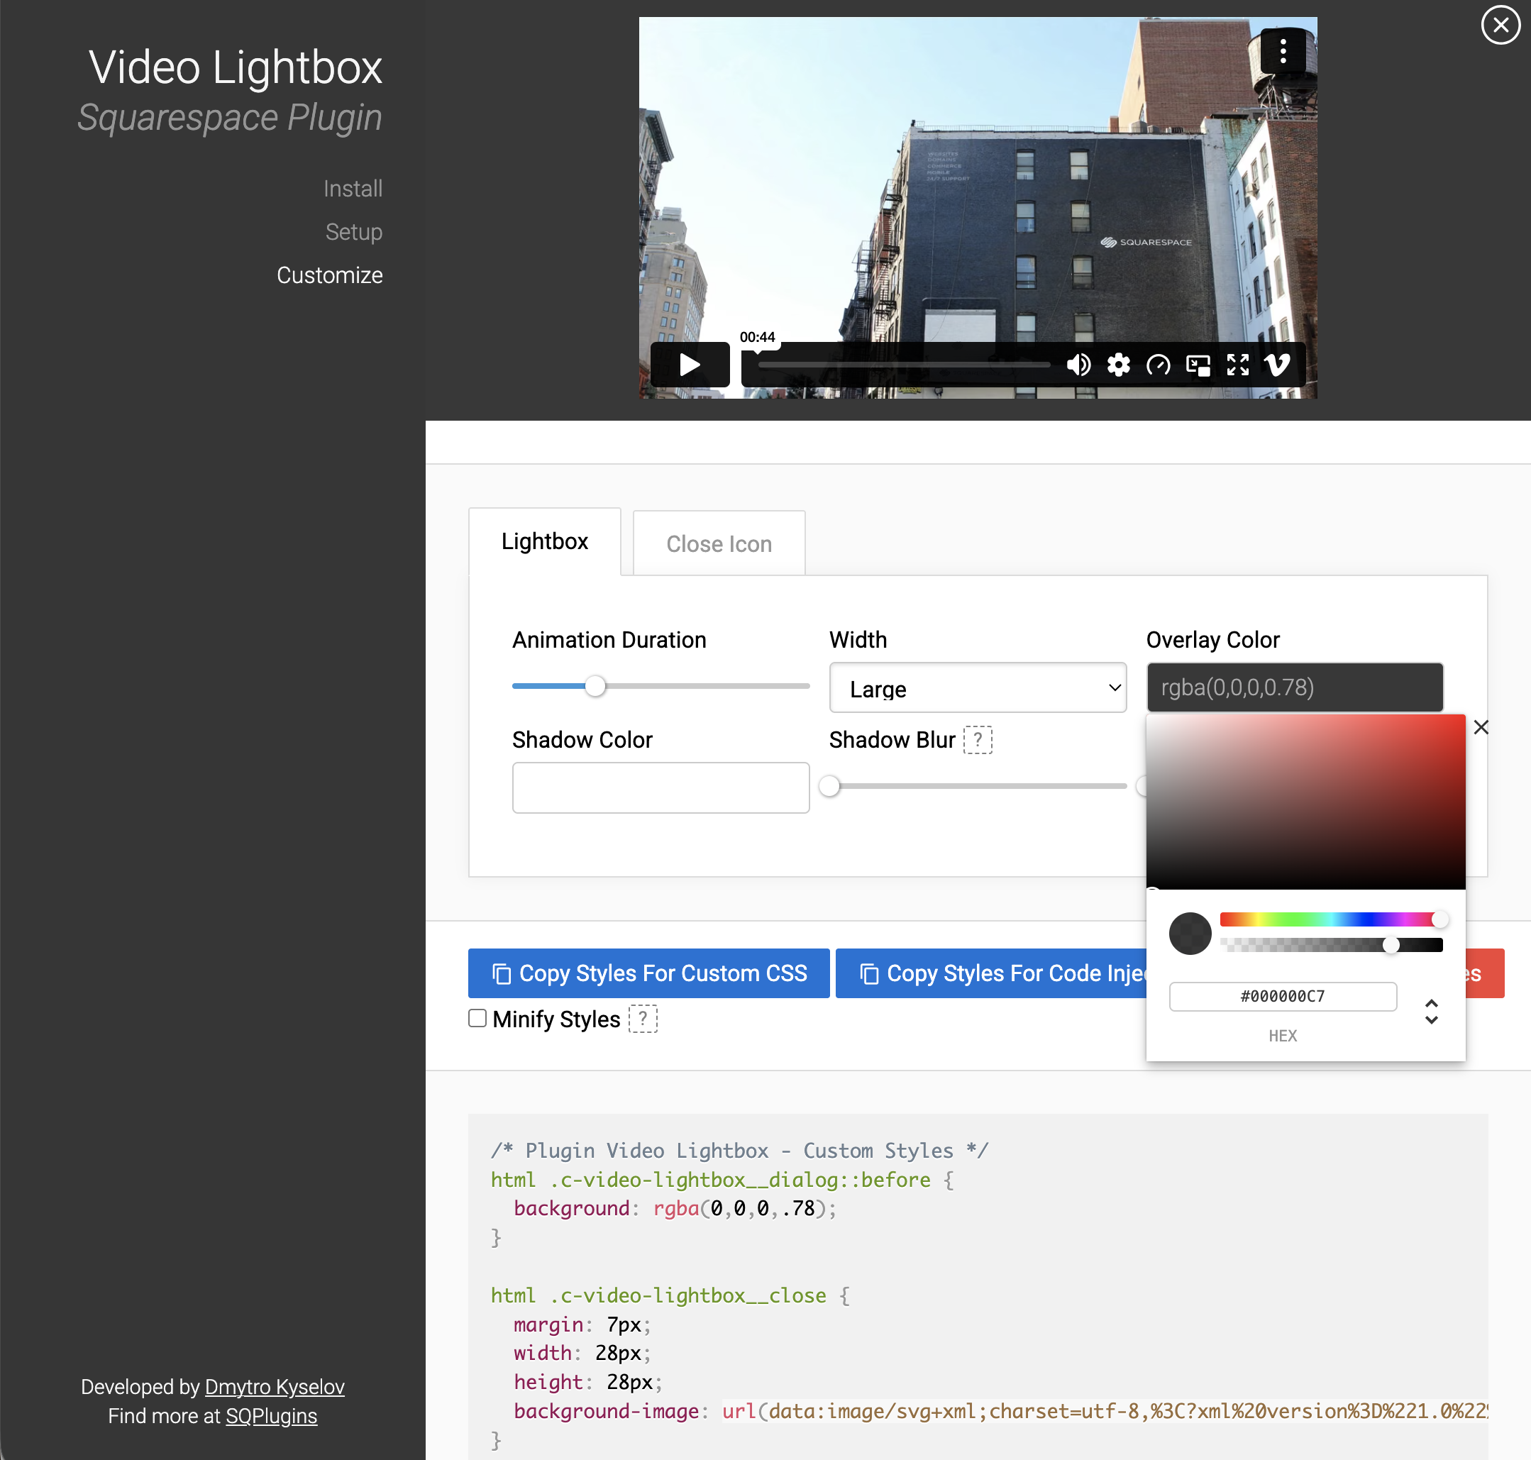The width and height of the screenshot is (1531, 1460).
Task: Click the current color preview swatch
Action: click(x=1189, y=933)
